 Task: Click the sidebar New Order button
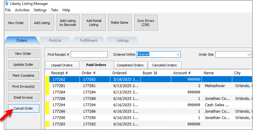pos(23,54)
